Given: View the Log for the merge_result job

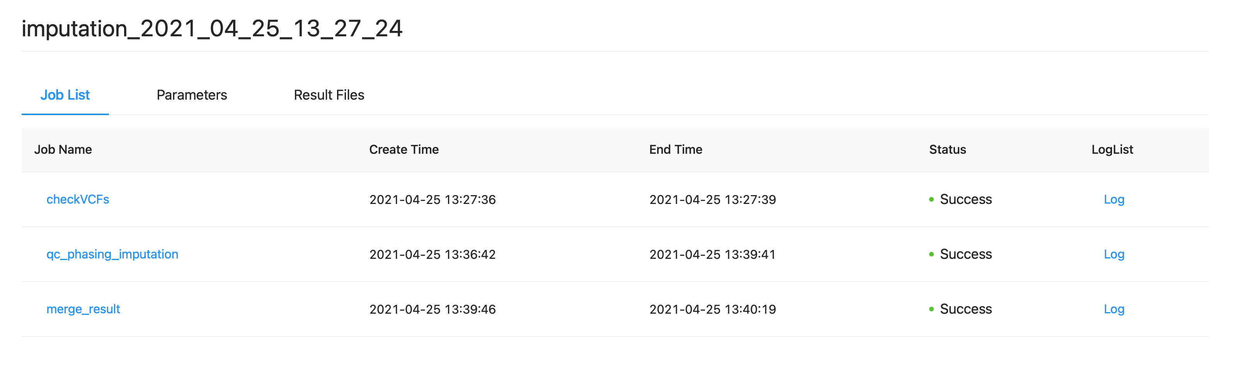Looking at the screenshot, I should pos(1114,309).
